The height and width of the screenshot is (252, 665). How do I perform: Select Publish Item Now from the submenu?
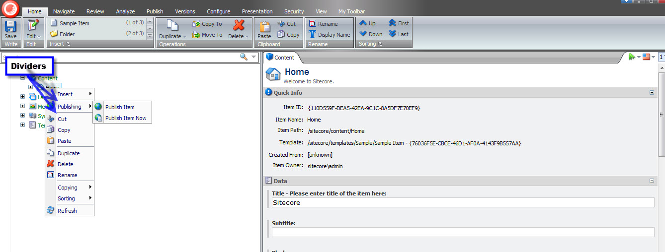(125, 118)
